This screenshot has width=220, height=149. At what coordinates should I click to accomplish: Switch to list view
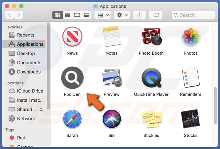(x=67, y=15)
